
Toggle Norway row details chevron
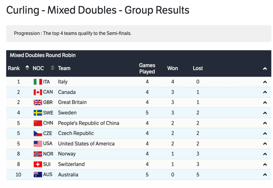(x=265, y=154)
